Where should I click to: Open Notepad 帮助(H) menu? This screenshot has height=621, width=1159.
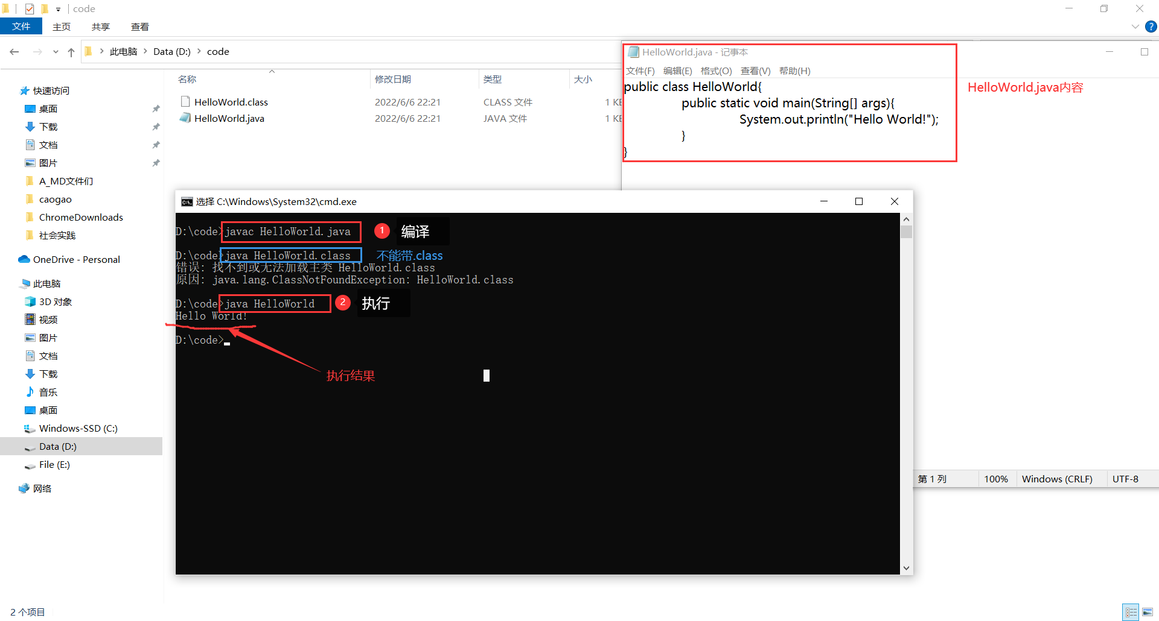coord(795,71)
